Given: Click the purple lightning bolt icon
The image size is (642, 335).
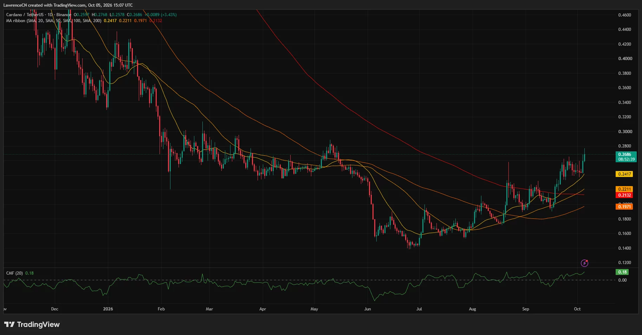Looking at the screenshot, I should tap(584, 263).
